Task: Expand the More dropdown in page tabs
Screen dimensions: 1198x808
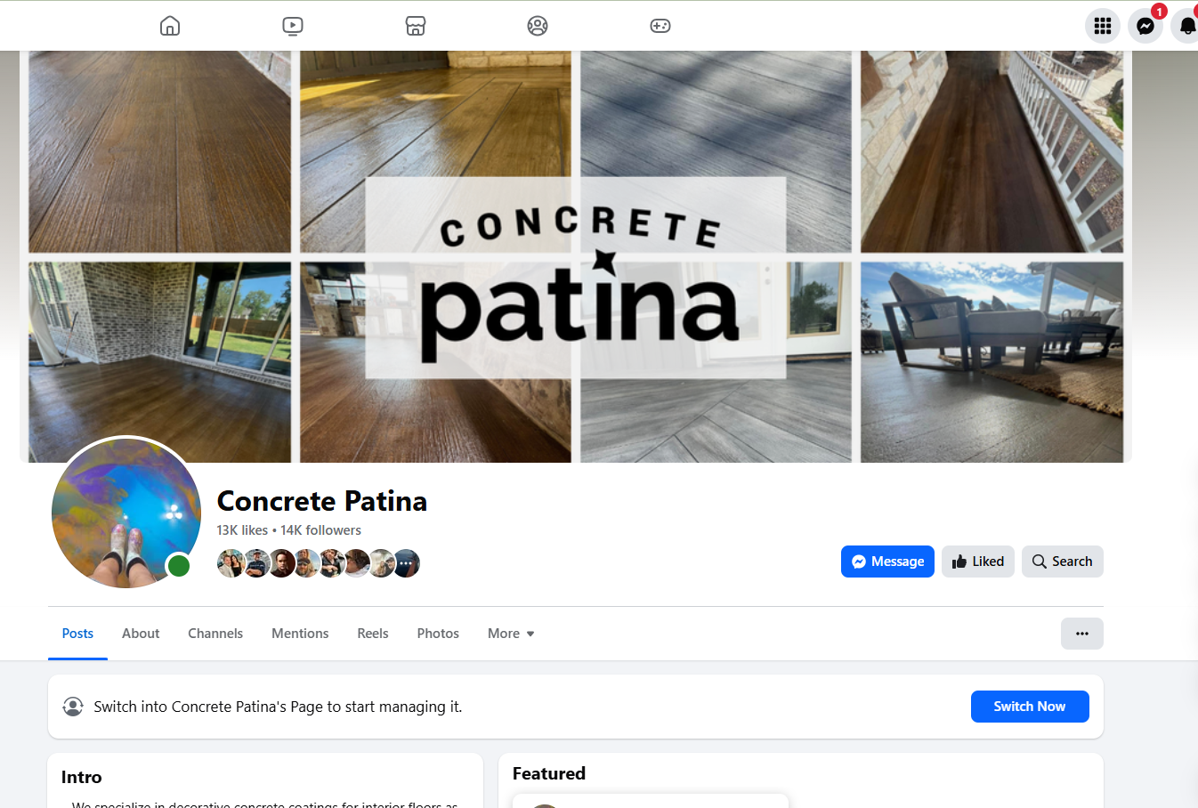Action: tap(511, 634)
